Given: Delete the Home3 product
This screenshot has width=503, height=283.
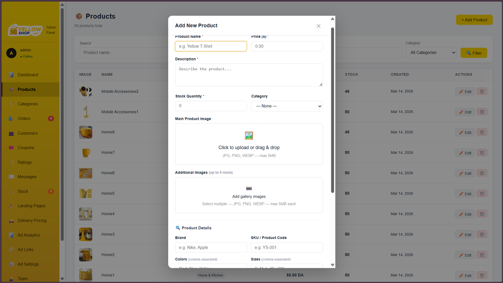Looking at the screenshot, I should (x=482, y=235).
